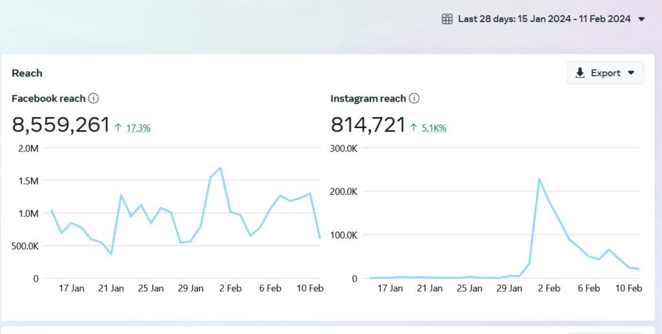The width and height of the screenshot is (662, 334).
Task: Click the highest peak on the Instagram reach line
Action: [539, 179]
